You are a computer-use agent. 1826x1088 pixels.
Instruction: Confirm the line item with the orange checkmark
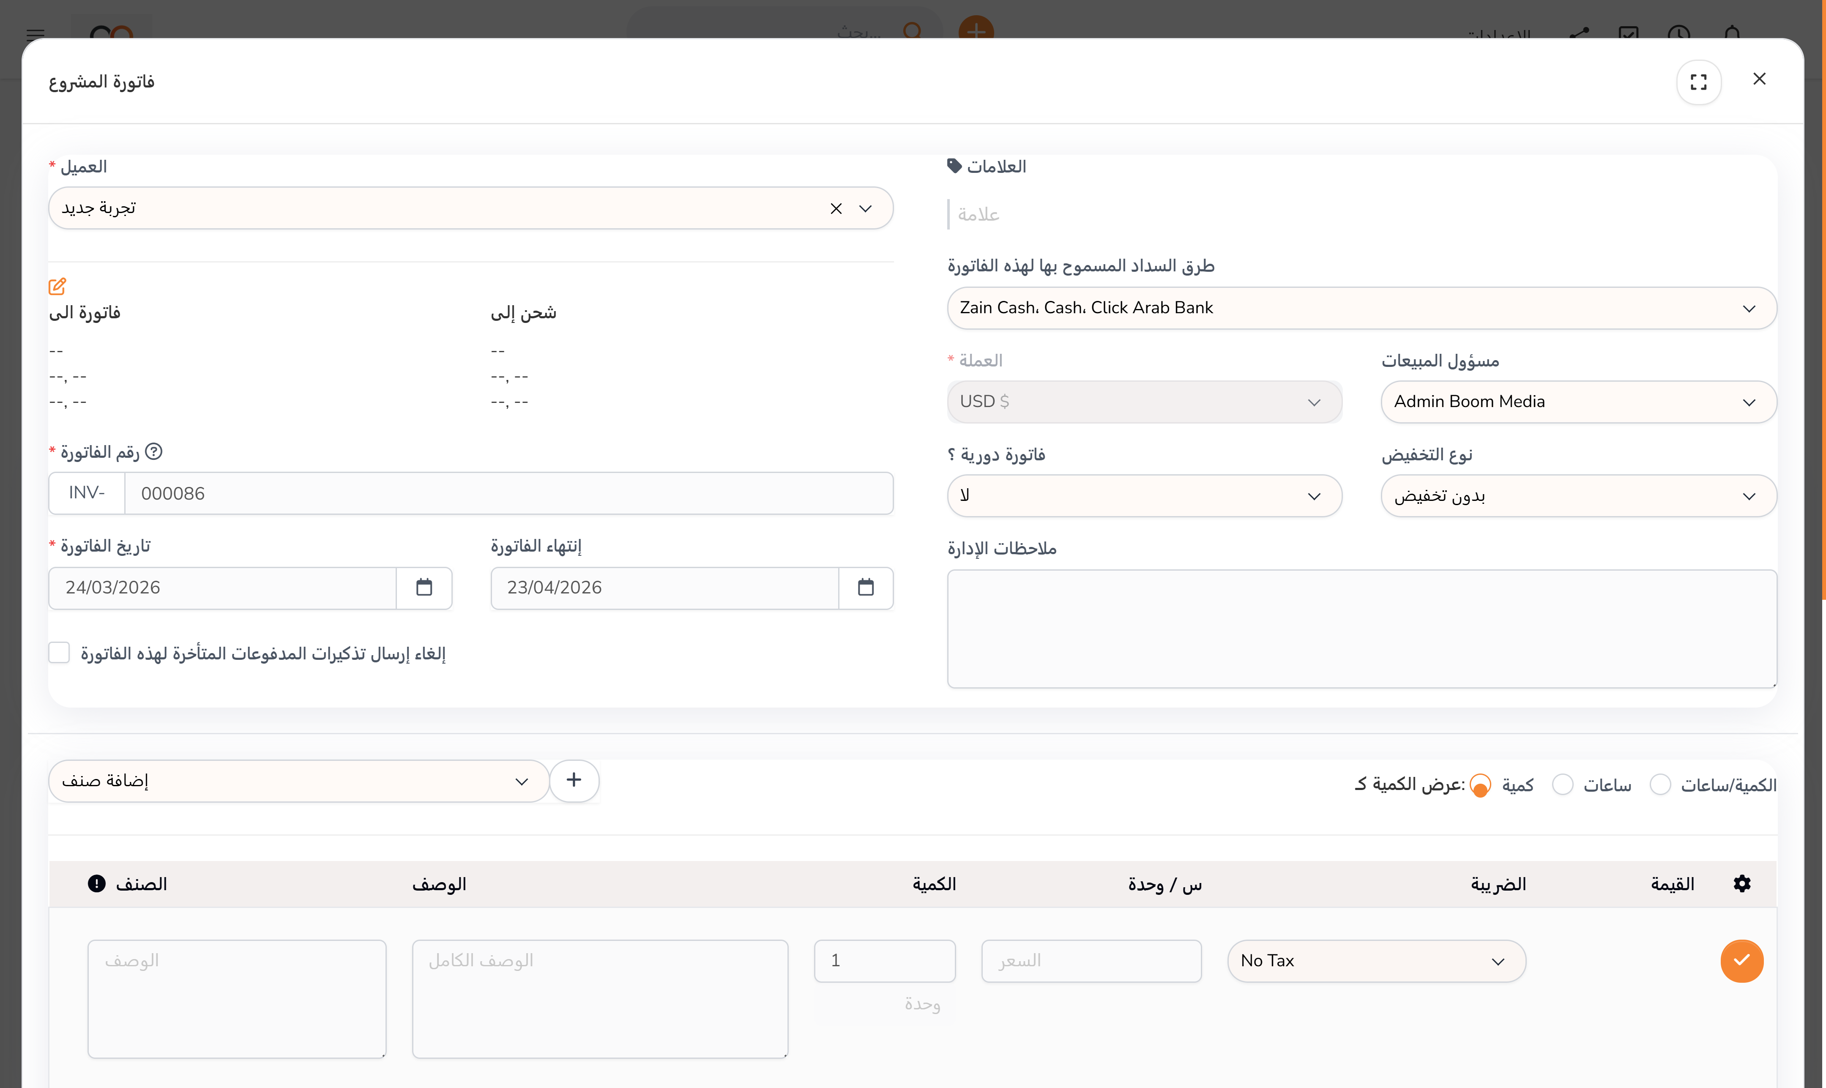pyautogui.click(x=1742, y=960)
